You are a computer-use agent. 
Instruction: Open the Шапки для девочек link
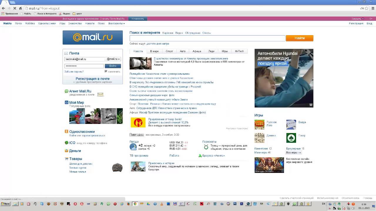[81, 164]
